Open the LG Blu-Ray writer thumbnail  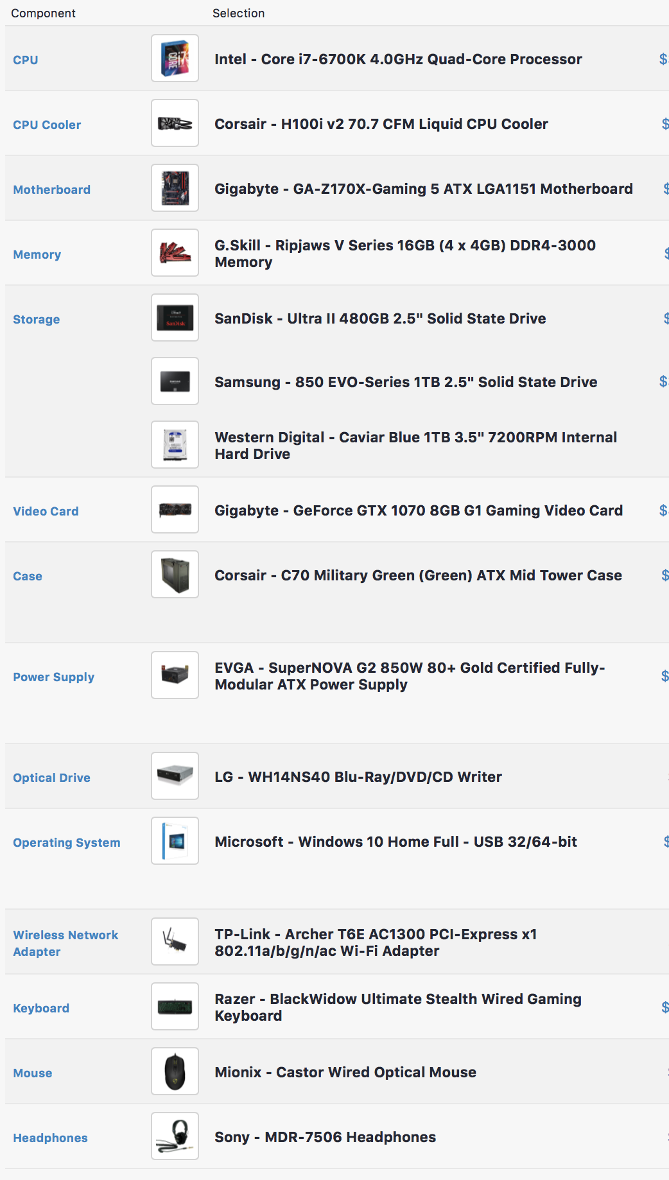[x=175, y=776]
